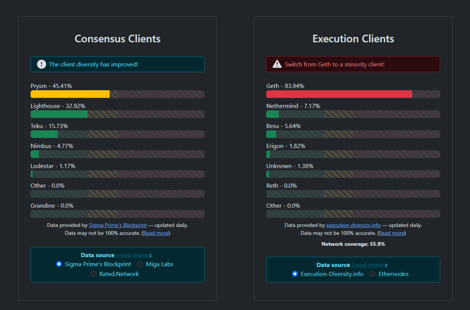Click the Reth progress bar

[x=353, y=194]
